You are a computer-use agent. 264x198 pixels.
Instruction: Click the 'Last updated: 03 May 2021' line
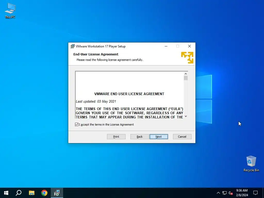[96, 101]
